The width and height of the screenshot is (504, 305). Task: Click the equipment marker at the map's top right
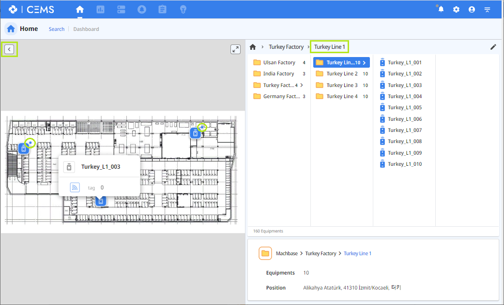(x=195, y=133)
